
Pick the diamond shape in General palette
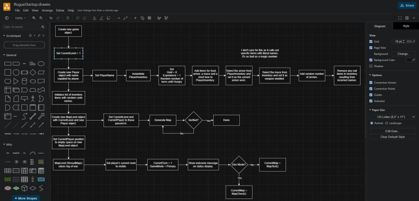tap(33, 72)
